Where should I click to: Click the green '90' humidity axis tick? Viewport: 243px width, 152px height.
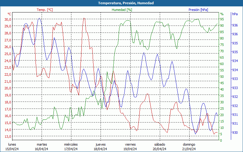click(x=222, y=26)
